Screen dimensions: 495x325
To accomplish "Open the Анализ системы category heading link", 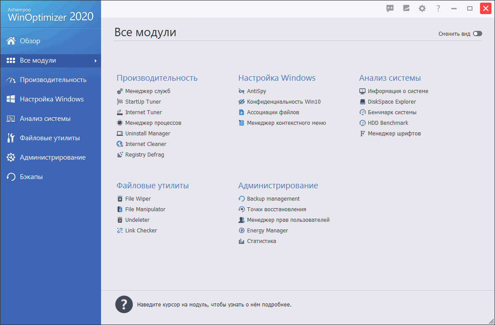I will 390,78.
